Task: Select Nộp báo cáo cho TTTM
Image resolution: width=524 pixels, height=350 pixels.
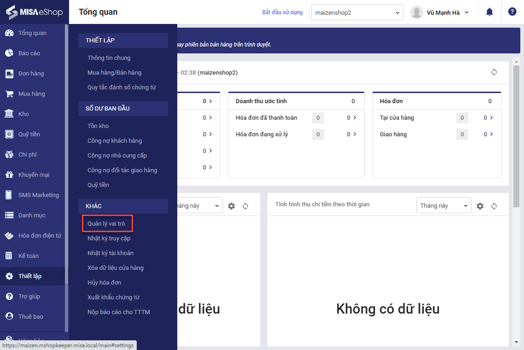Action: [x=119, y=312]
